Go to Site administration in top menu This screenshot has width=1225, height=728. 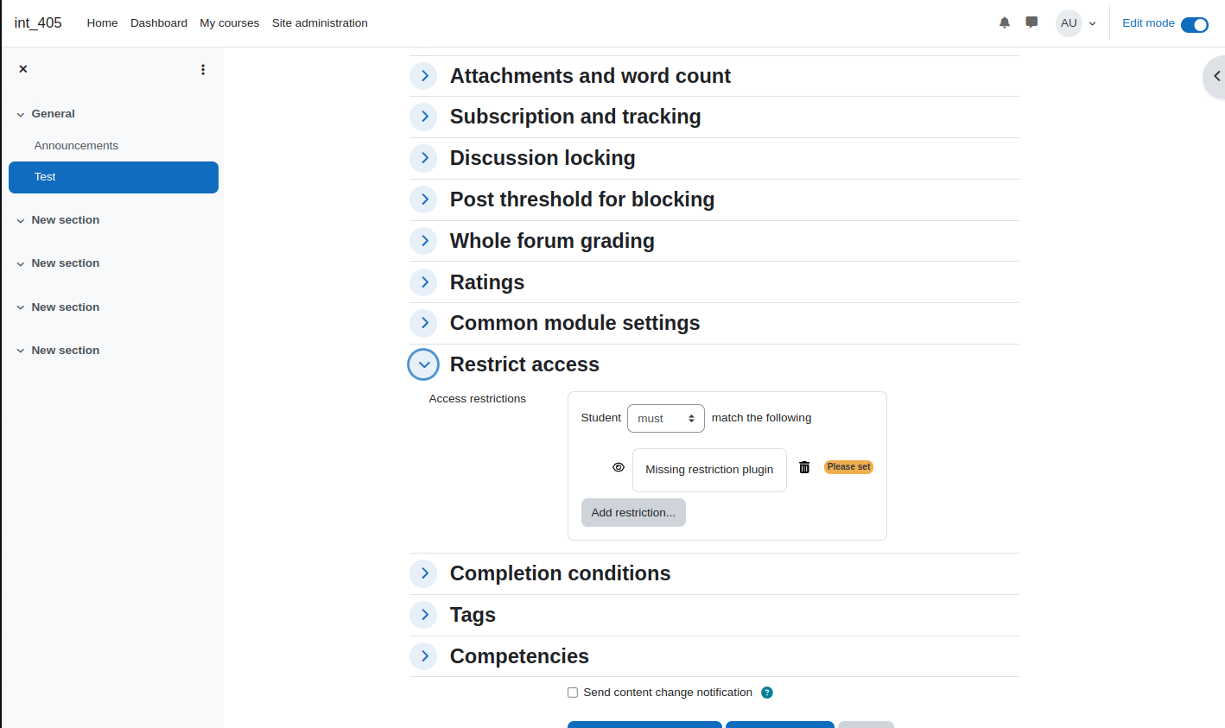click(320, 23)
